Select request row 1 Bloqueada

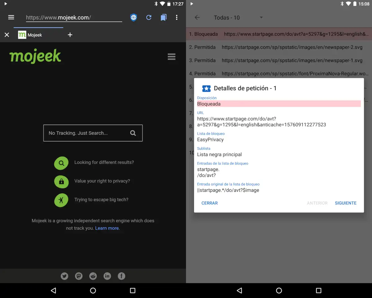[x=279, y=34]
